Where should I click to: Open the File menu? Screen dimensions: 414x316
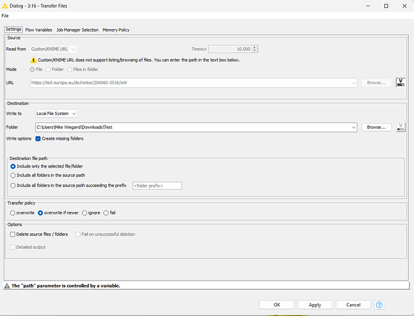tap(5, 15)
